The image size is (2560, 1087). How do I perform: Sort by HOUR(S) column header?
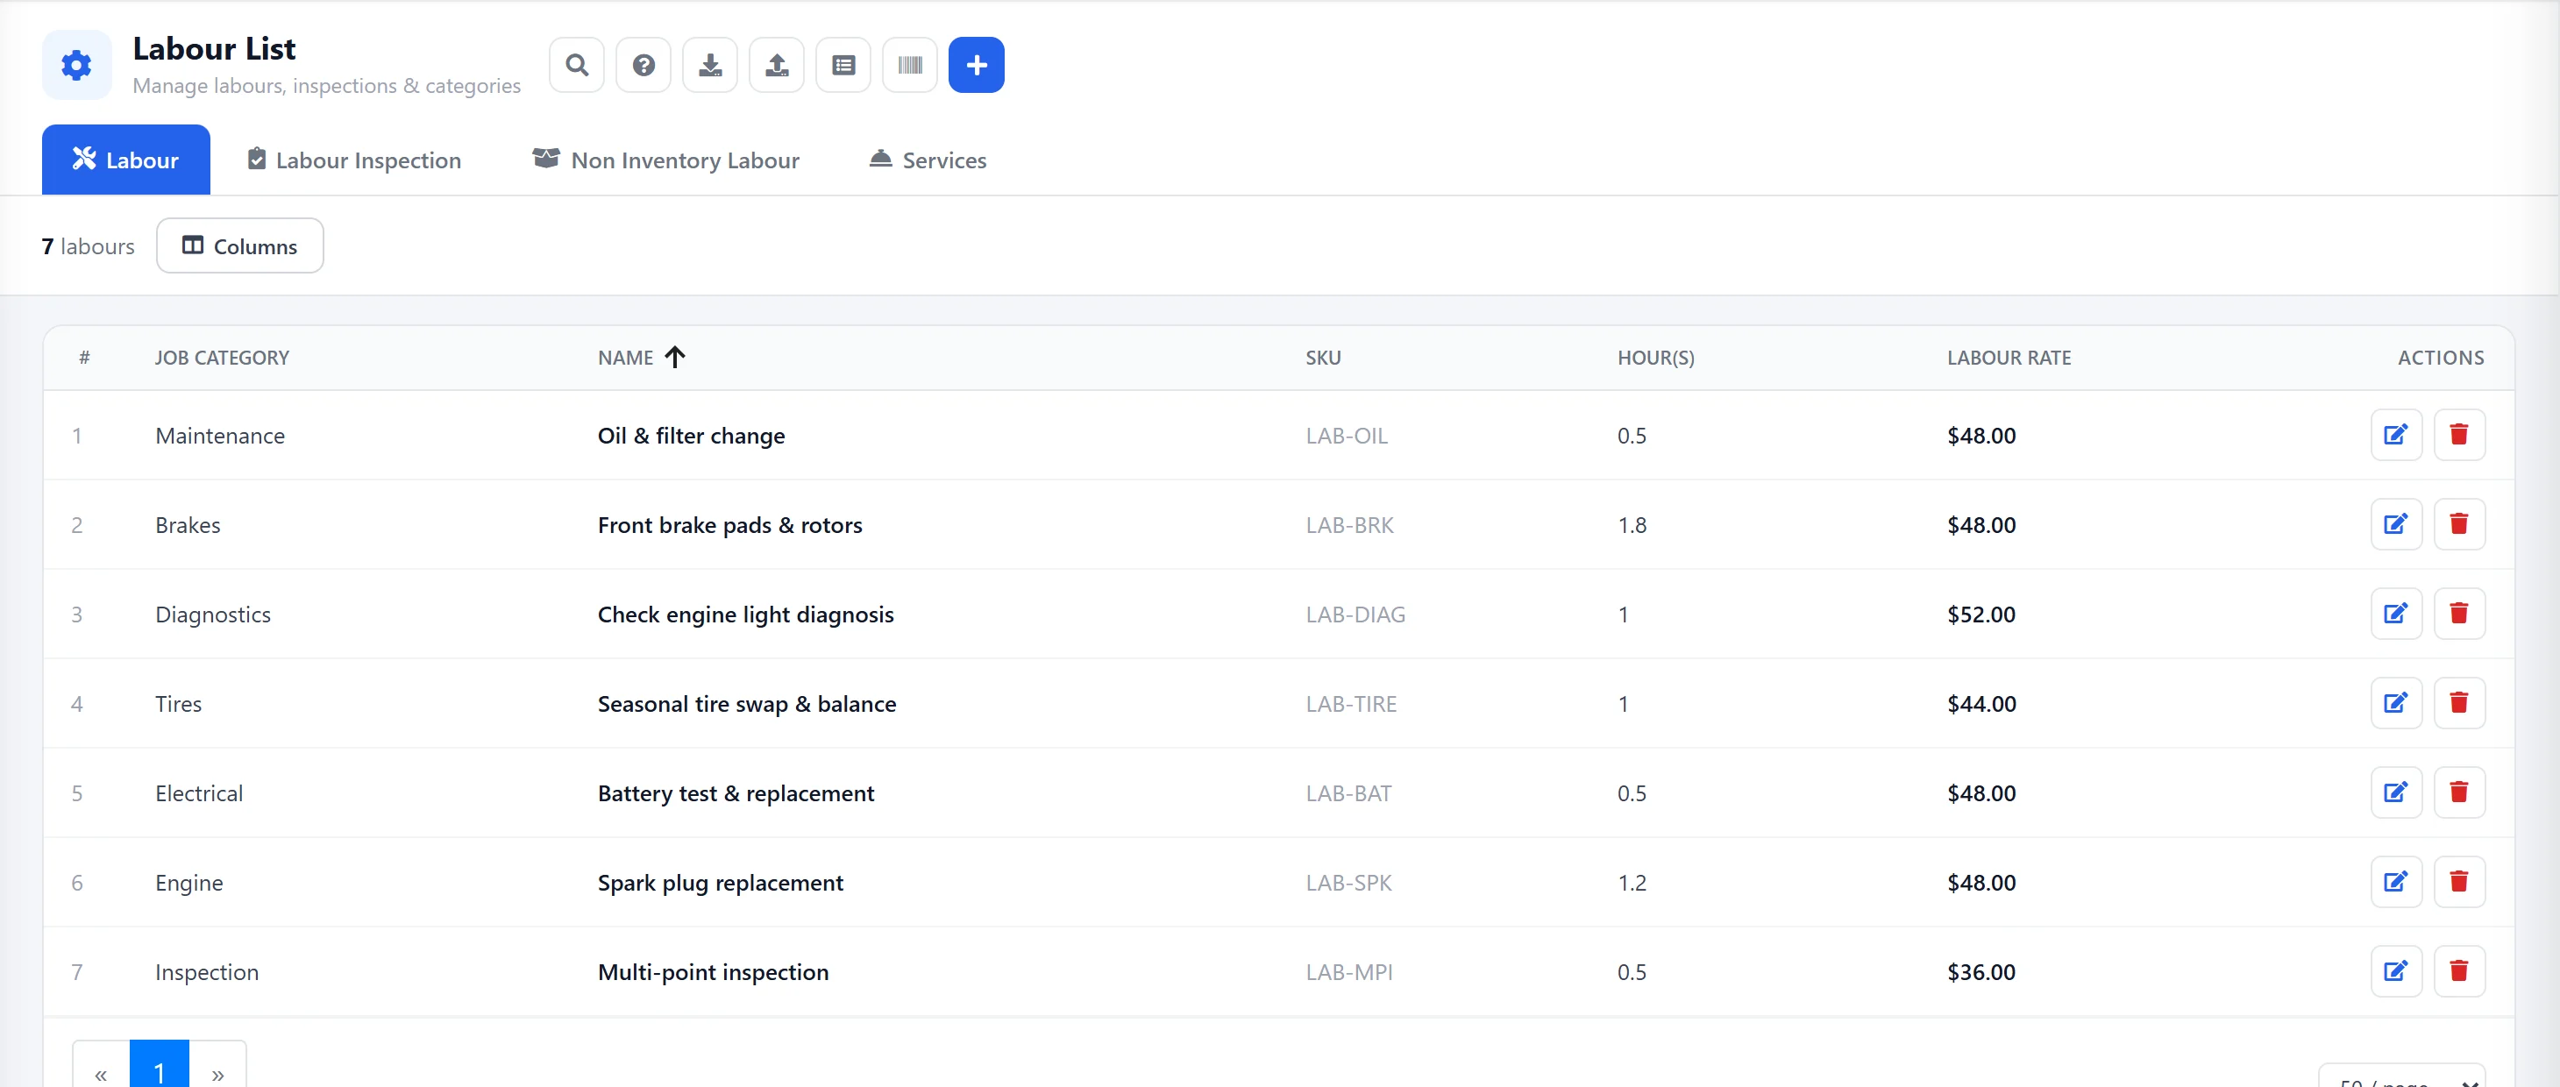(1655, 358)
